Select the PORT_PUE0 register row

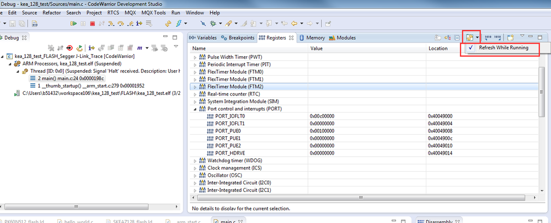pyautogui.click(x=365, y=131)
